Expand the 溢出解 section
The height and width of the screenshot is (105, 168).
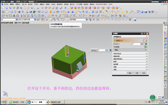[x=130, y=64]
